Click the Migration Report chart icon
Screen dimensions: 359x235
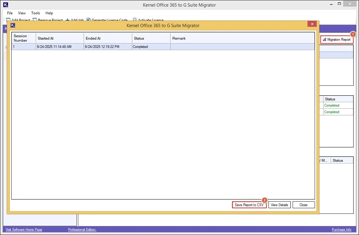(x=324, y=40)
